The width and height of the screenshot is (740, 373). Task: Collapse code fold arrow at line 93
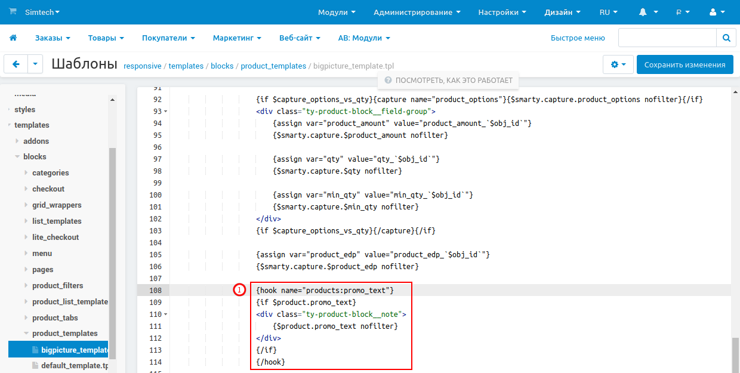pos(165,112)
